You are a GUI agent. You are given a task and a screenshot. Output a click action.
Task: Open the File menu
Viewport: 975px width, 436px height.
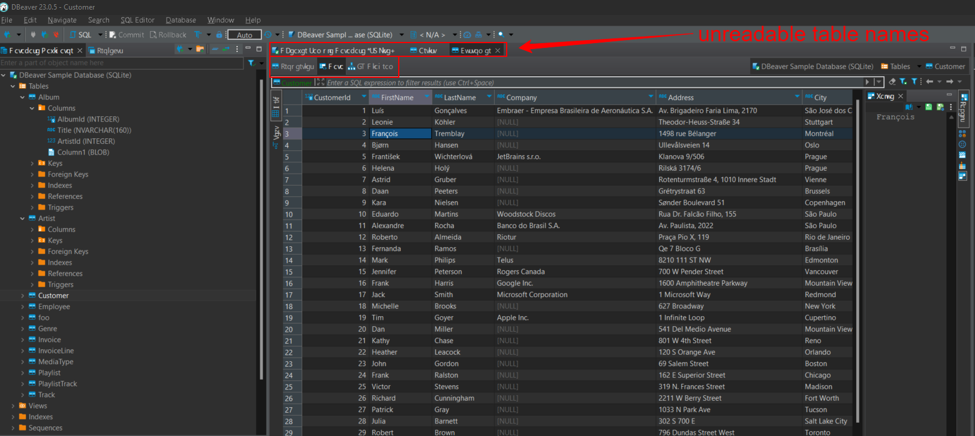tap(7, 20)
